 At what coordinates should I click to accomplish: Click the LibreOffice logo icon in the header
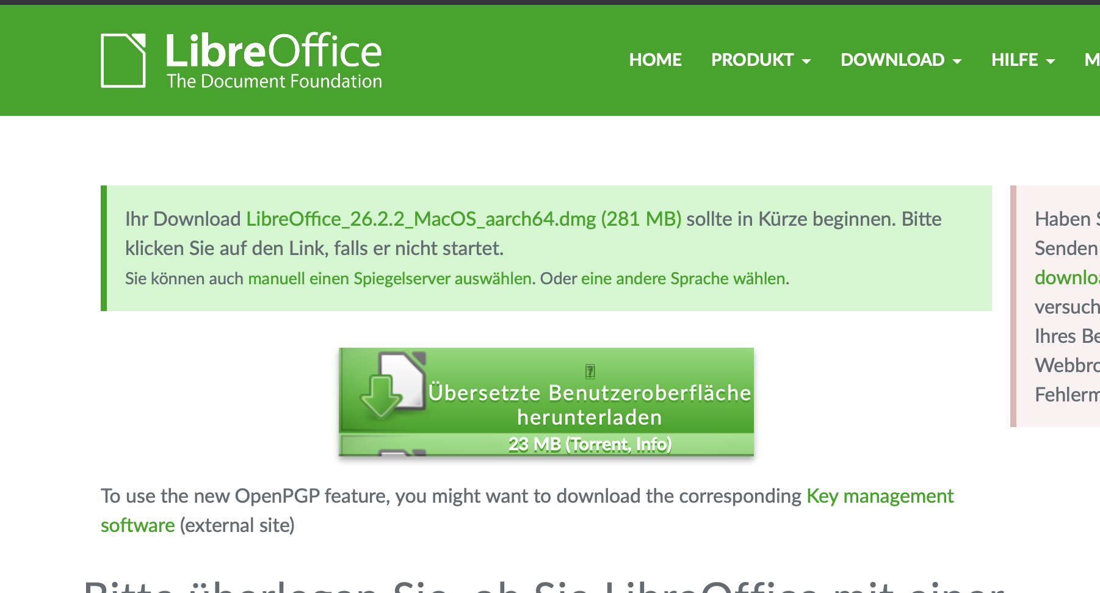123,59
